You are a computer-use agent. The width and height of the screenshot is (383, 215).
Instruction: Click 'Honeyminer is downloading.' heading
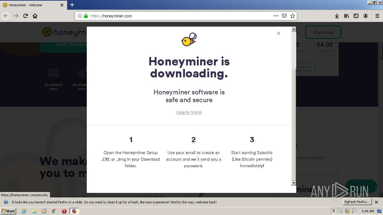point(189,67)
